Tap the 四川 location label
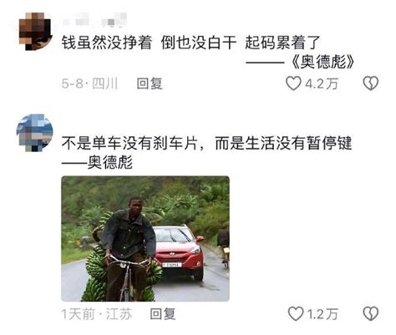The height and width of the screenshot is (335, 396). tap(105, 84)
